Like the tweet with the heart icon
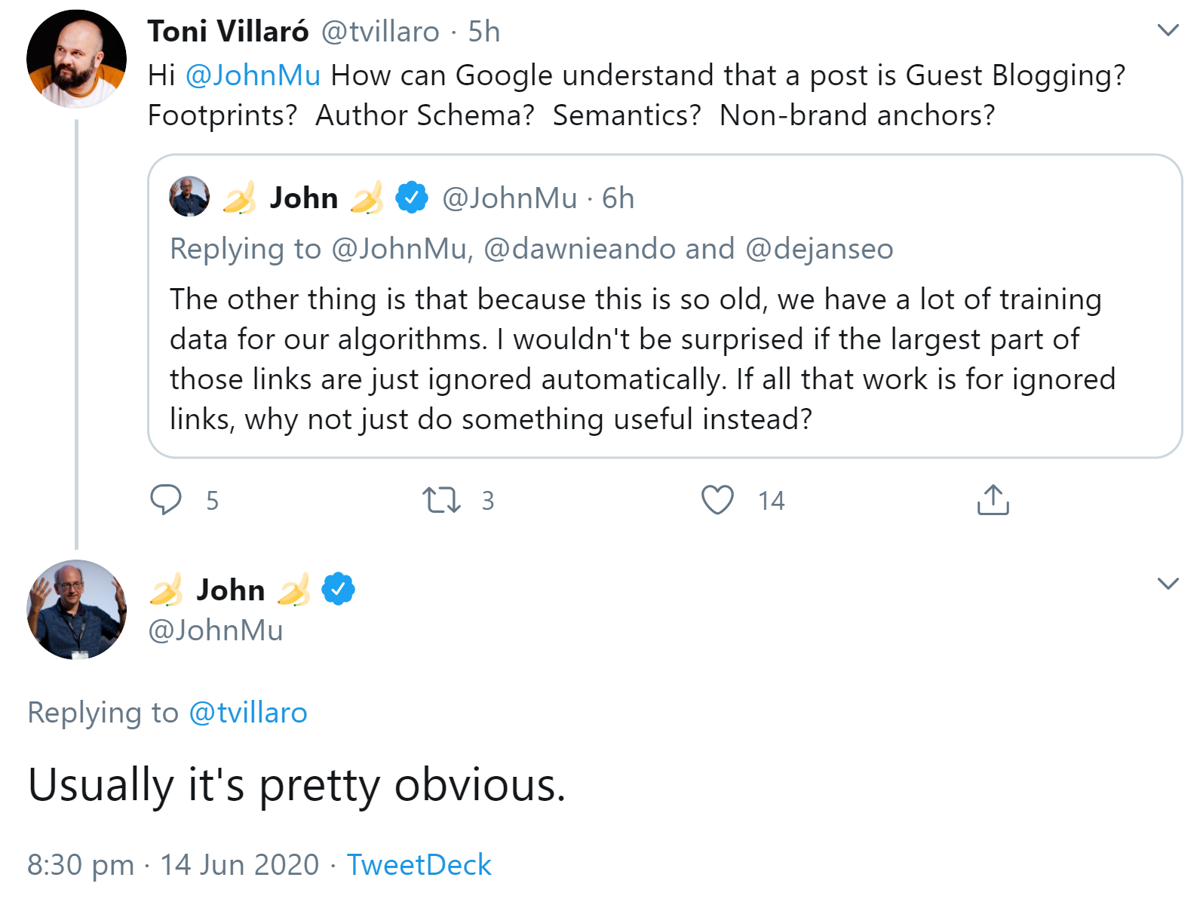 pos(717,499)
